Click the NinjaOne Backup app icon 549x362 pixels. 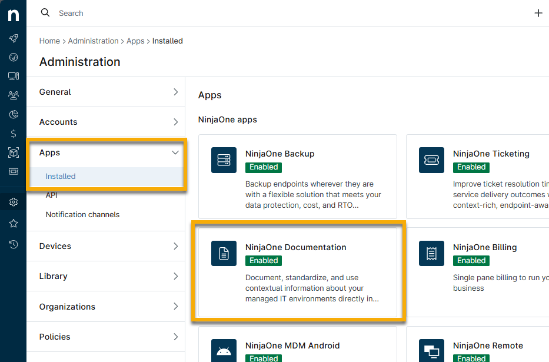click(x=224, y=160)
